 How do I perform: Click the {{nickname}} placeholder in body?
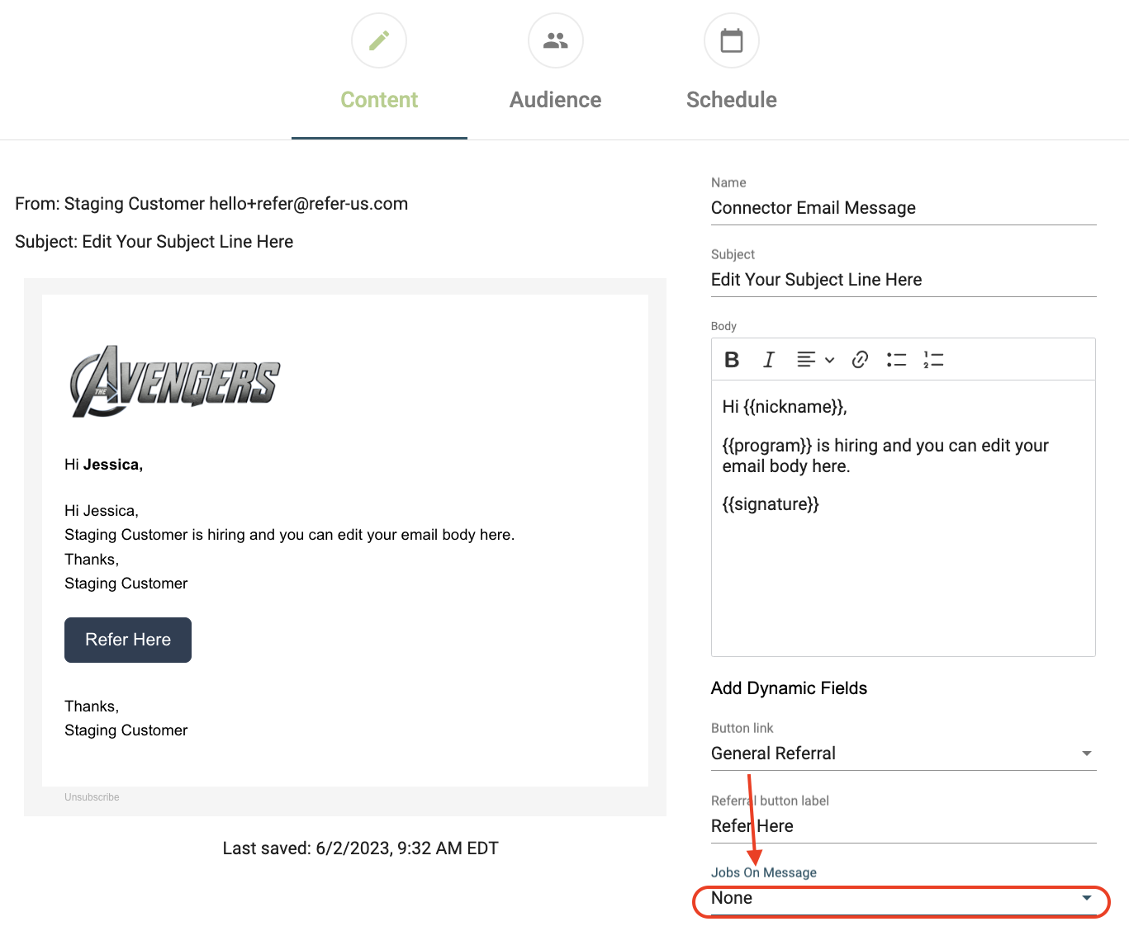coord(793,407)
